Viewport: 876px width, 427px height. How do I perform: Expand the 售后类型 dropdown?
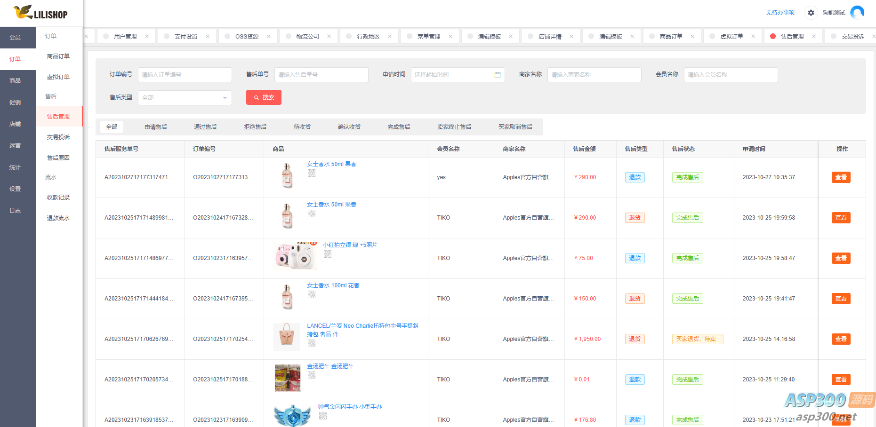coord(185,97)
